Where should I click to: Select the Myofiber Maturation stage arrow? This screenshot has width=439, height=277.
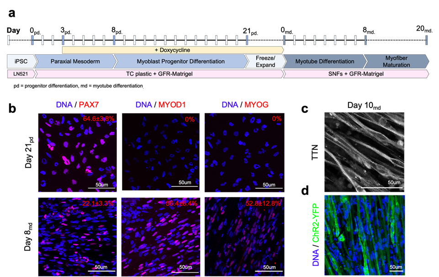pyautogui.click(x=397, y=62)
